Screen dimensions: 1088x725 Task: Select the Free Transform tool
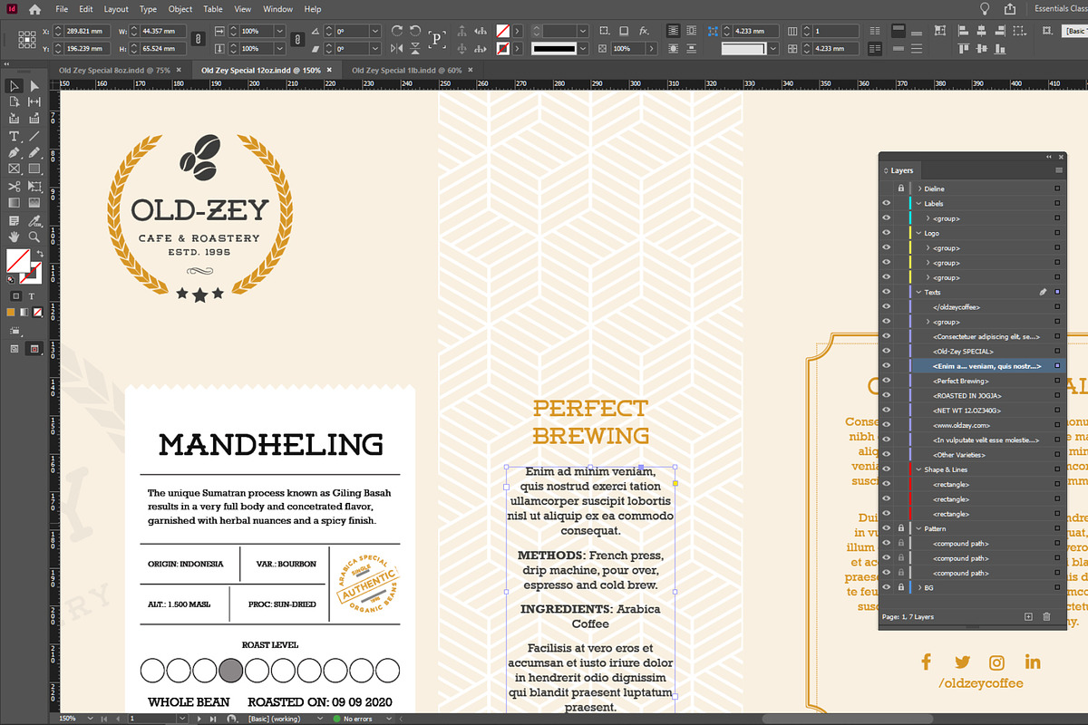pos(34,186)
